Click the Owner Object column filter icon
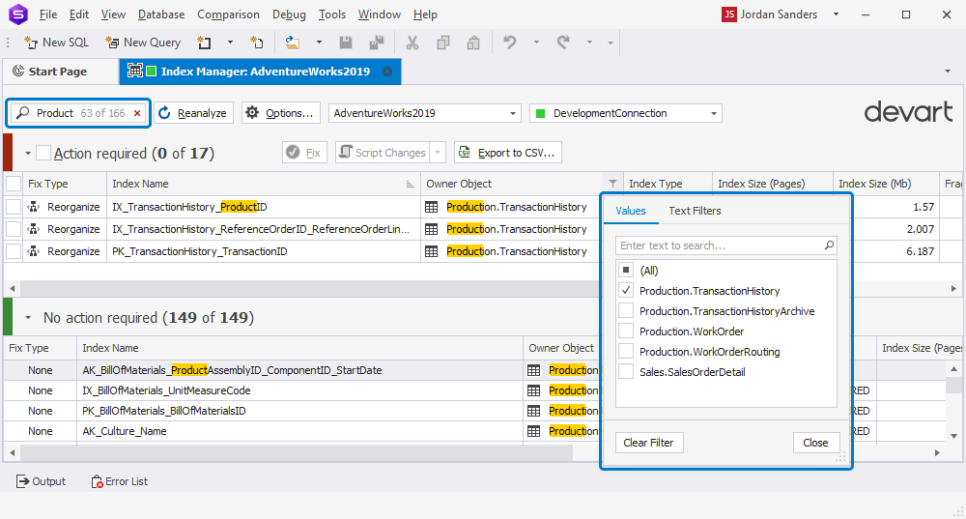Screen dimensions: 966x519 coord(612,184)
